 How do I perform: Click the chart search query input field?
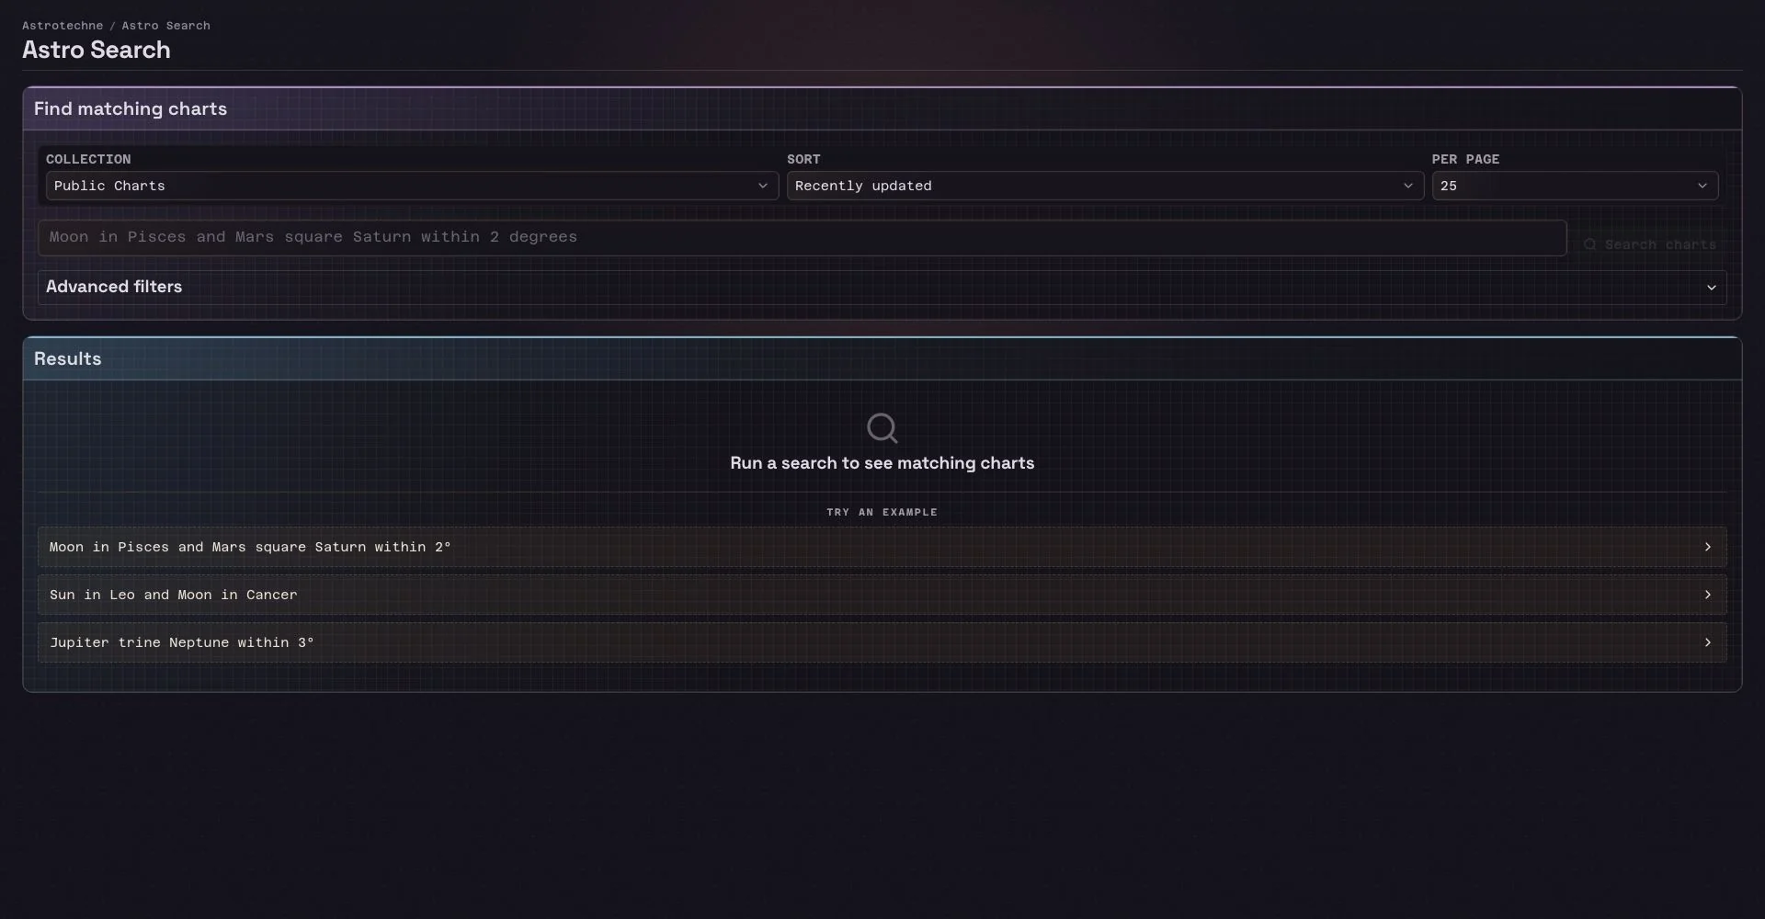click(x=802, y=237)
